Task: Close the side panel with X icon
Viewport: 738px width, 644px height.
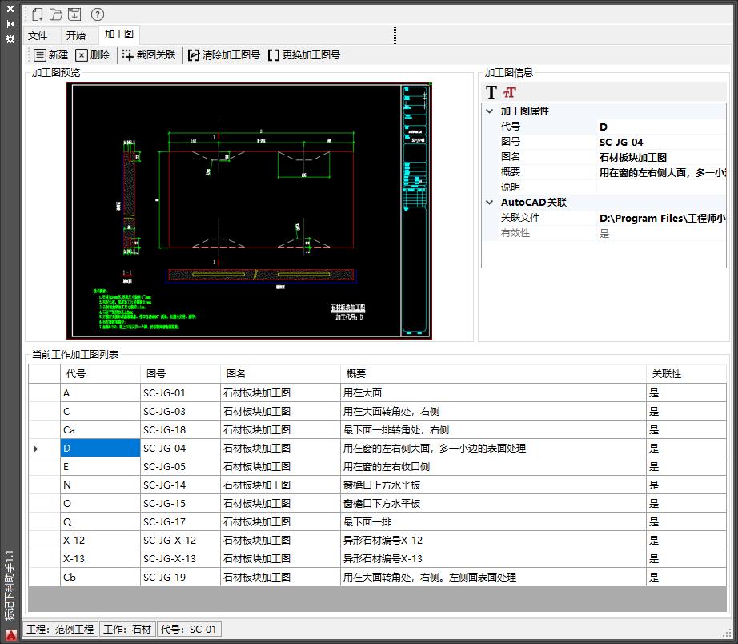Action: 10,9
